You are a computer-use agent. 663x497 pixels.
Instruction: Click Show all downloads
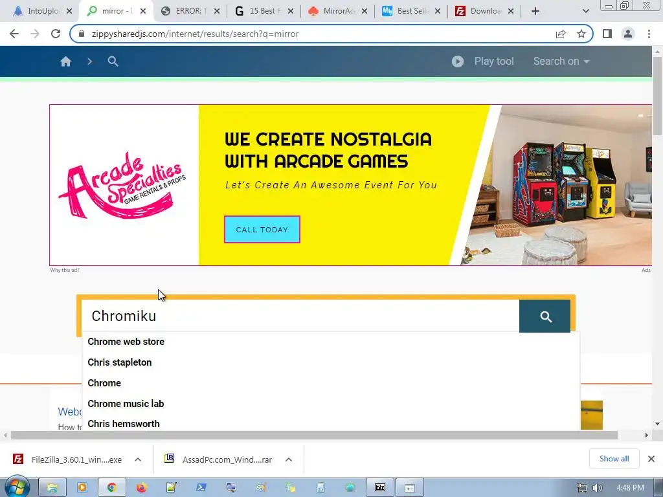coord(614,459)
